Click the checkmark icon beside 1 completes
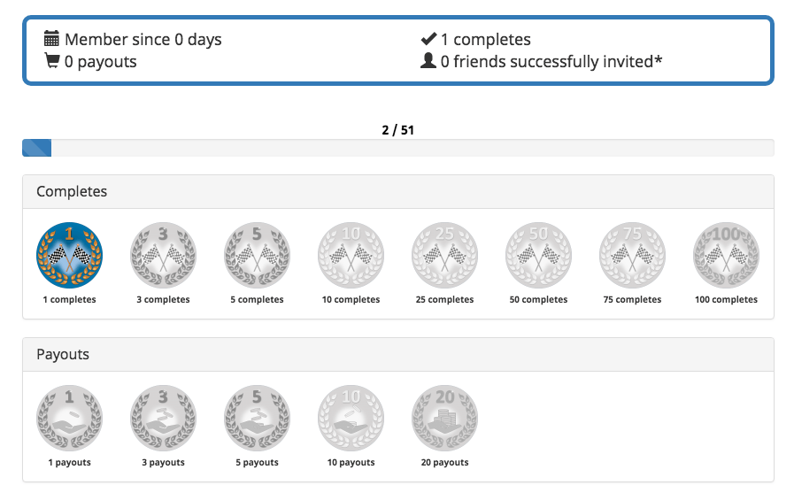794x485 pixels. [x=428, y=38]
